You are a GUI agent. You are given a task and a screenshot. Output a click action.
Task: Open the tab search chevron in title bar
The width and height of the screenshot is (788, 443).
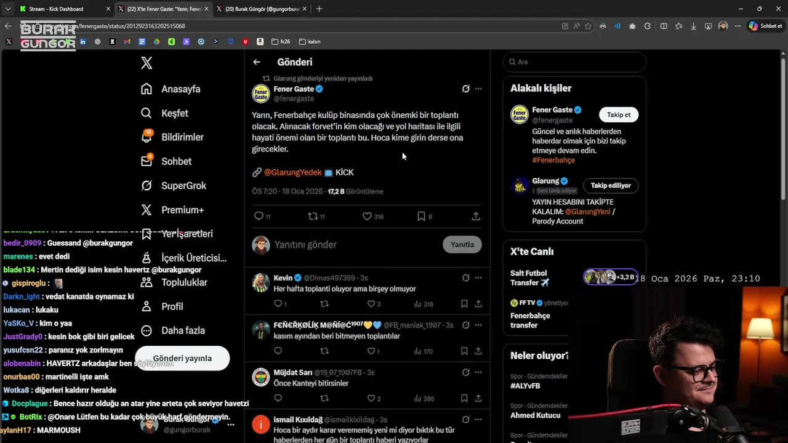tap(8, 9)
